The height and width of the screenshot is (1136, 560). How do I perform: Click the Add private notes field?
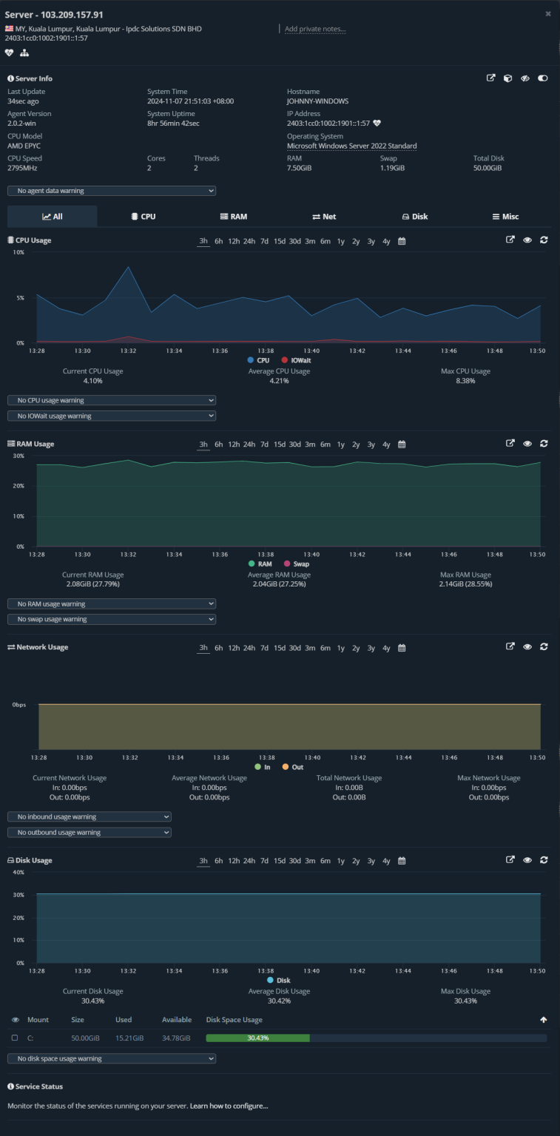(315, 29)
